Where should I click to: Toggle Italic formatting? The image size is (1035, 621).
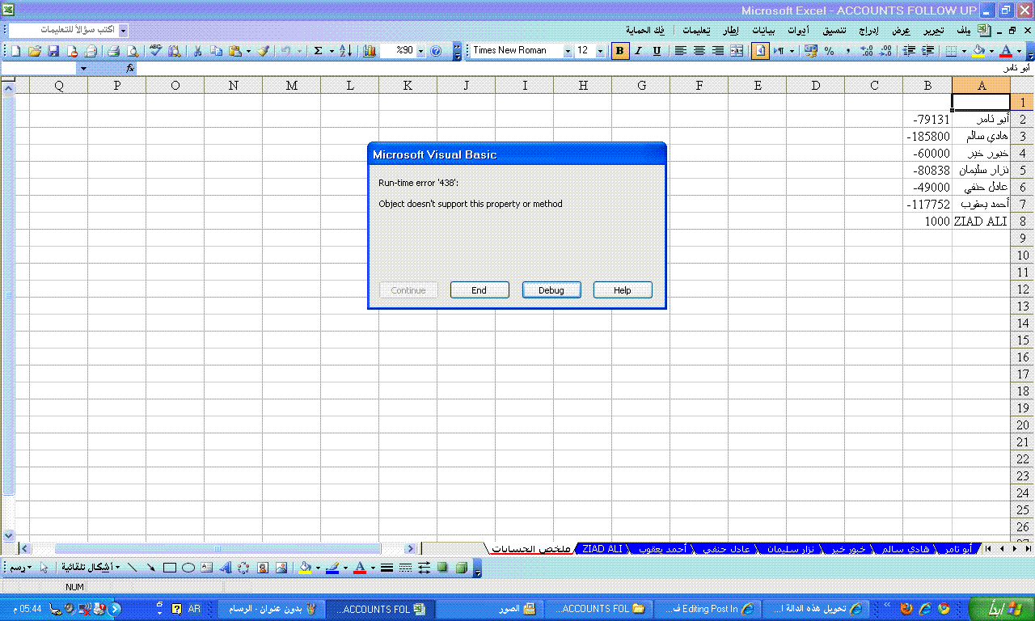pyautogui.click(x=638, y=50)
